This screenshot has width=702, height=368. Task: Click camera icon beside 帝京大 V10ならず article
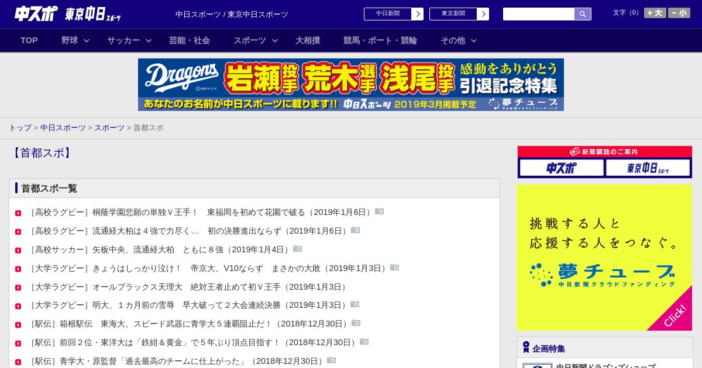pos(395,268)
